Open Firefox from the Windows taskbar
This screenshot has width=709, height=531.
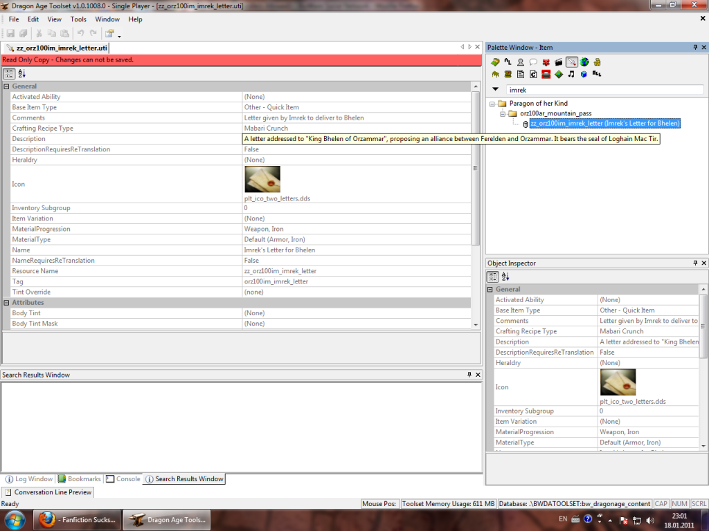pos(76,520)
